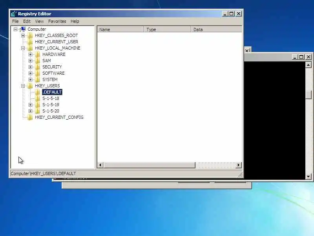
Task: Click the SYSTEM folder icon
Action: (37, 79)
